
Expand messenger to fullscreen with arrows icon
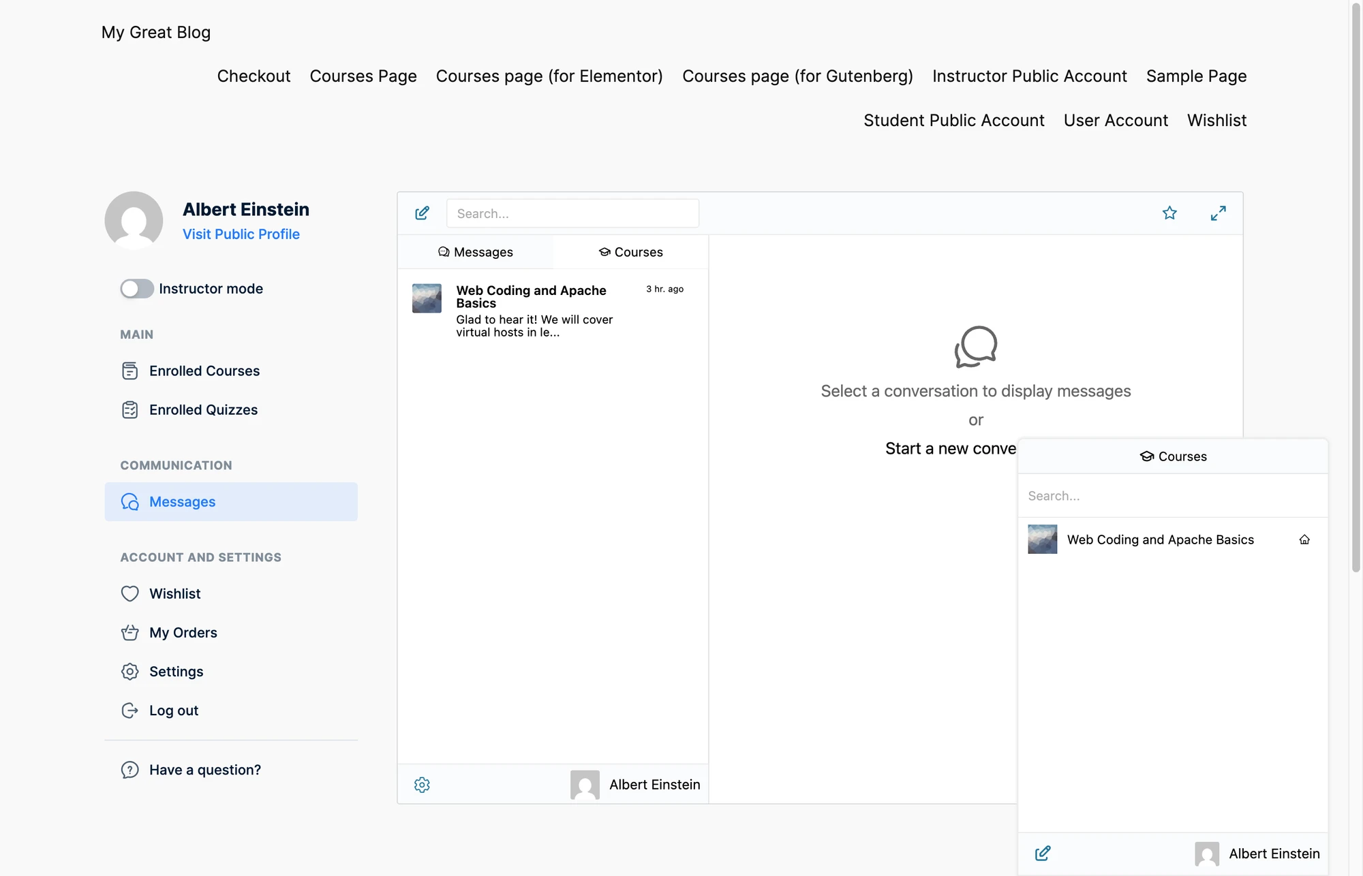pyautogui.click(x=1218, y=213)
